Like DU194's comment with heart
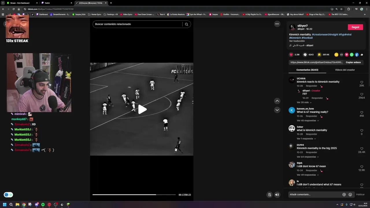Screen dimensions: 370x208 (x=362, y=148)
